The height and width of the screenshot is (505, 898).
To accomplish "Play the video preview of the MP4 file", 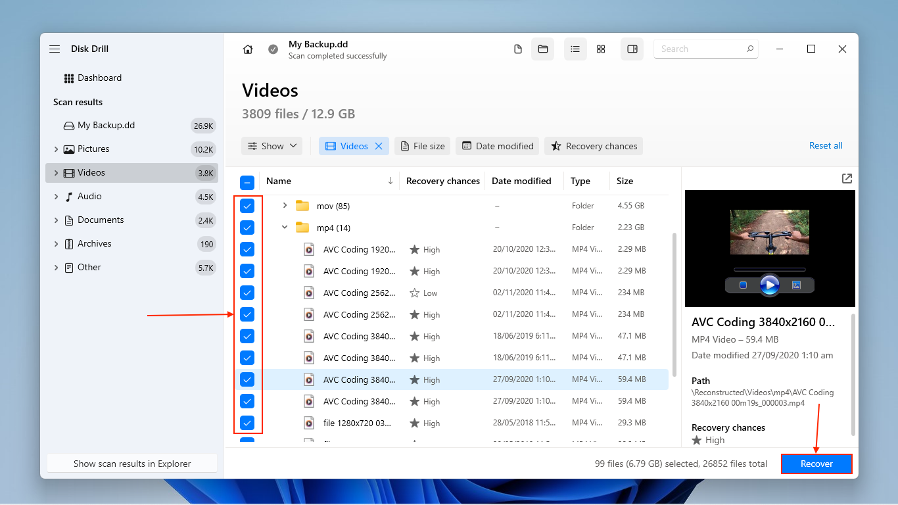I will click(x=769, y=285).
